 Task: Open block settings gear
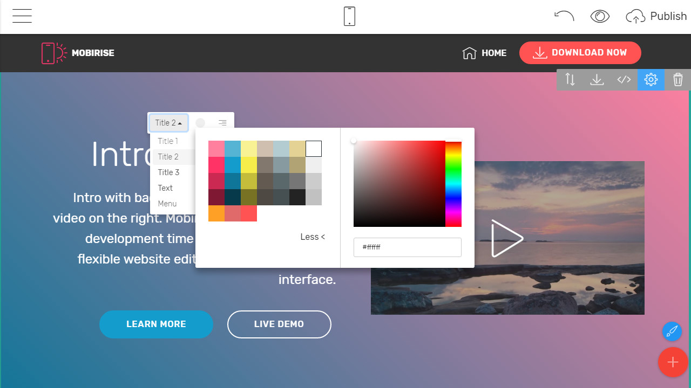click(651, 80)
